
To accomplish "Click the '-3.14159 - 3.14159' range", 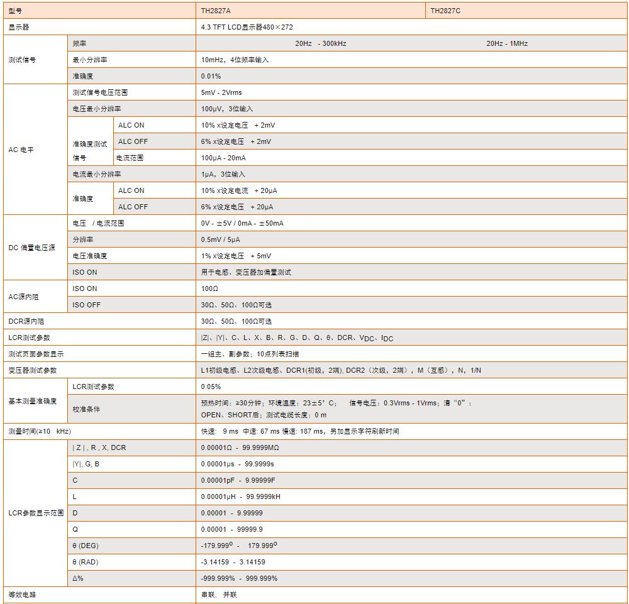I will [x=233, y=563].
